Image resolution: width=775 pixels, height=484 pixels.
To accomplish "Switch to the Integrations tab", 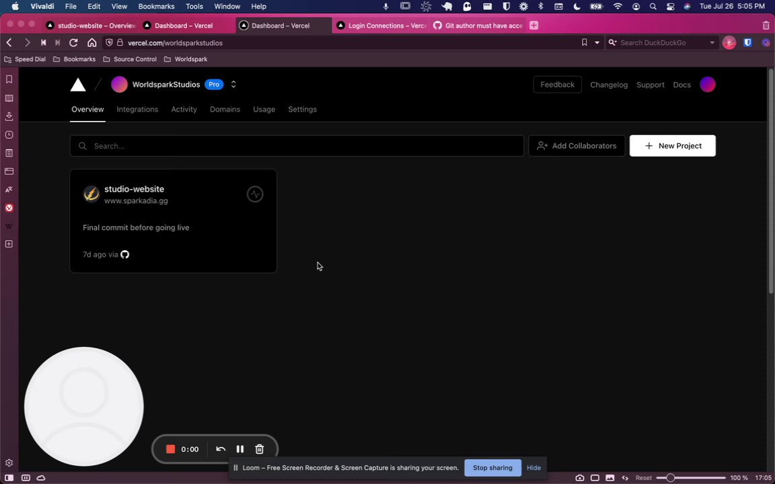I will (137, 109).
